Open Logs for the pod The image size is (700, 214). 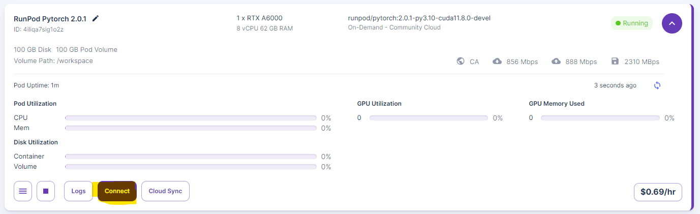(78, 191)
